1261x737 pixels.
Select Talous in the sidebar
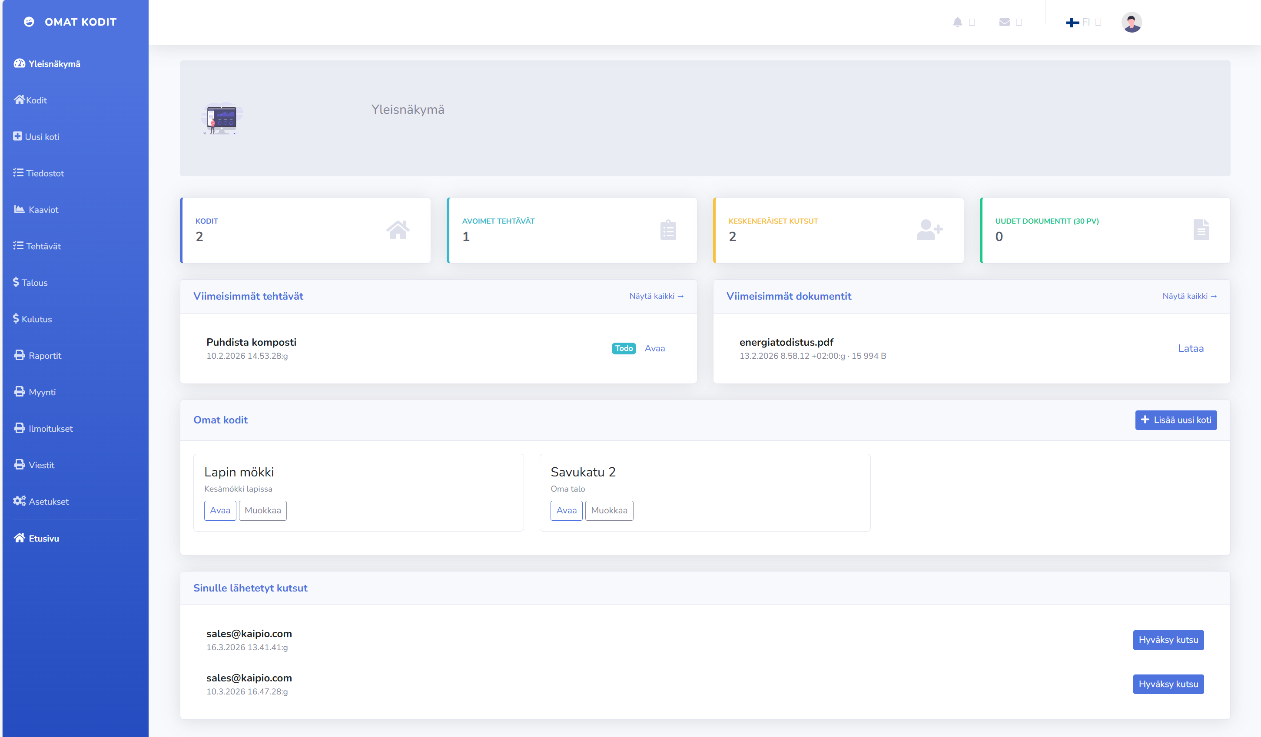34,282
